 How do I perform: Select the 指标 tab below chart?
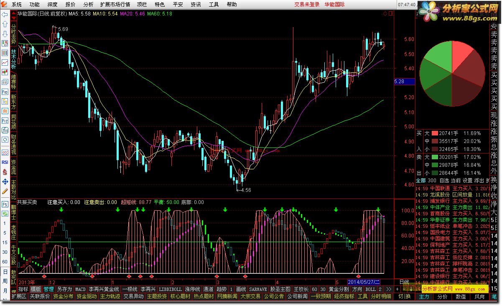click(23, 289)
